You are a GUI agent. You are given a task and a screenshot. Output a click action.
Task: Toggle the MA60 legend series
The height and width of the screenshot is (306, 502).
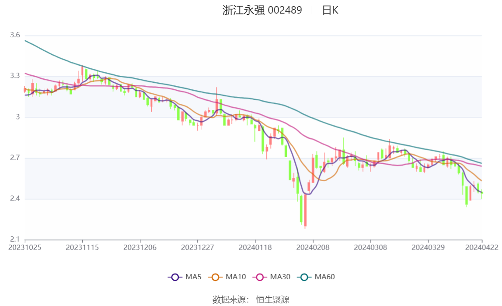316,277
